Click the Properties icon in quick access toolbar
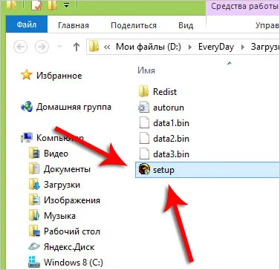The height and width of the screenshot is (270, 280). (x=36, y=5)
